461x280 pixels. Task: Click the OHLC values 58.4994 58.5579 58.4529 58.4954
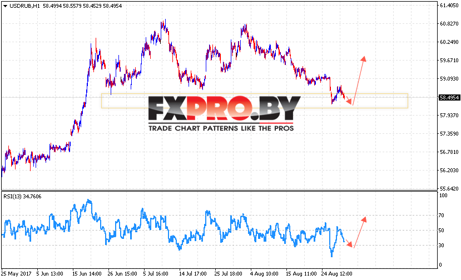tap(82, 6)
